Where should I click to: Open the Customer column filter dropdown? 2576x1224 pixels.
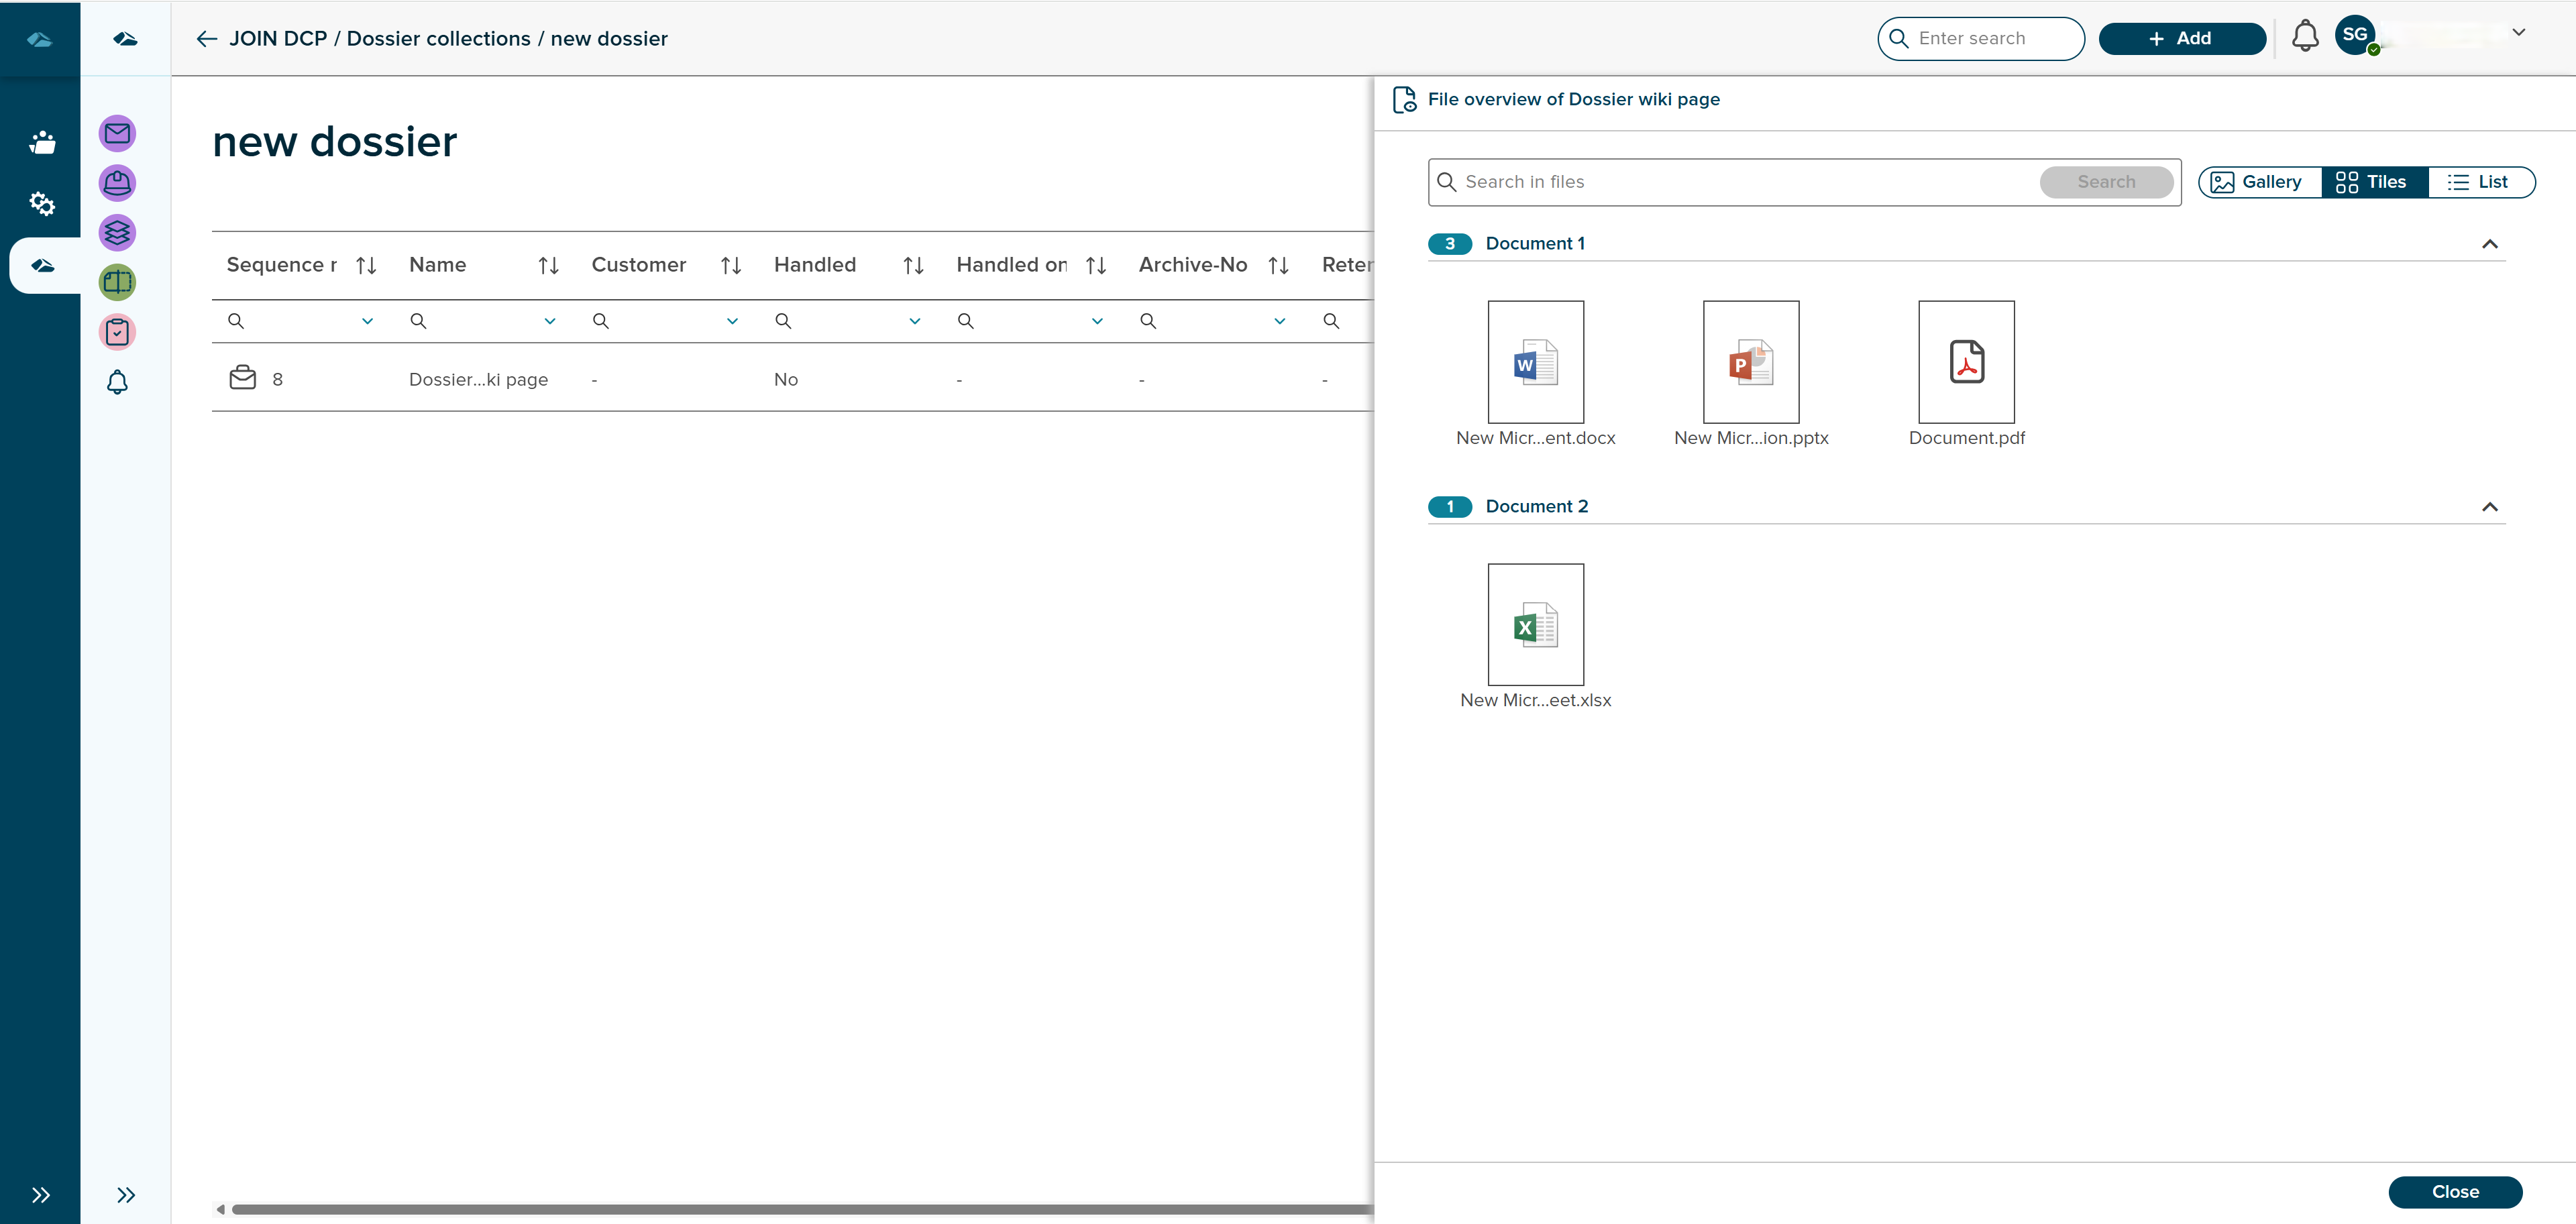pyautogui.click(x=732, y=321)
